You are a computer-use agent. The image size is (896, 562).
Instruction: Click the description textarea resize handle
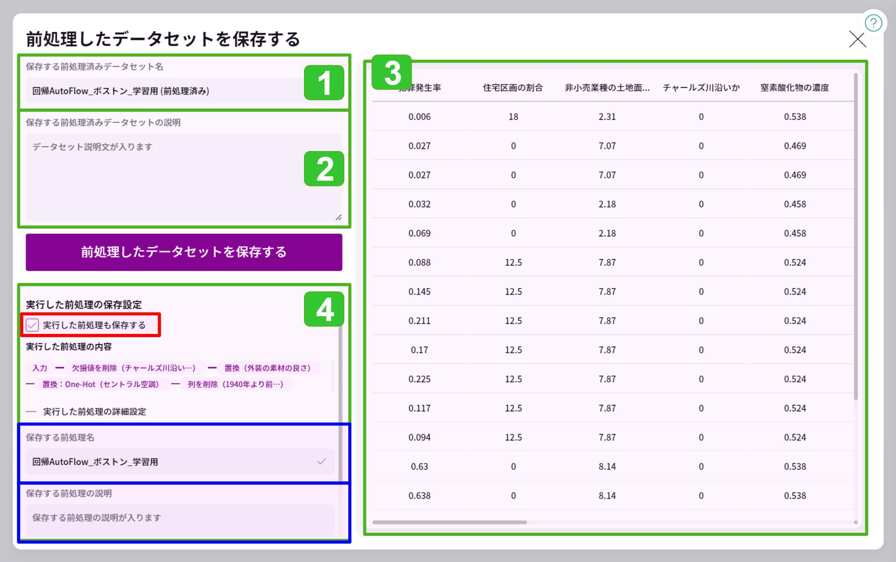tap(339, 217)
